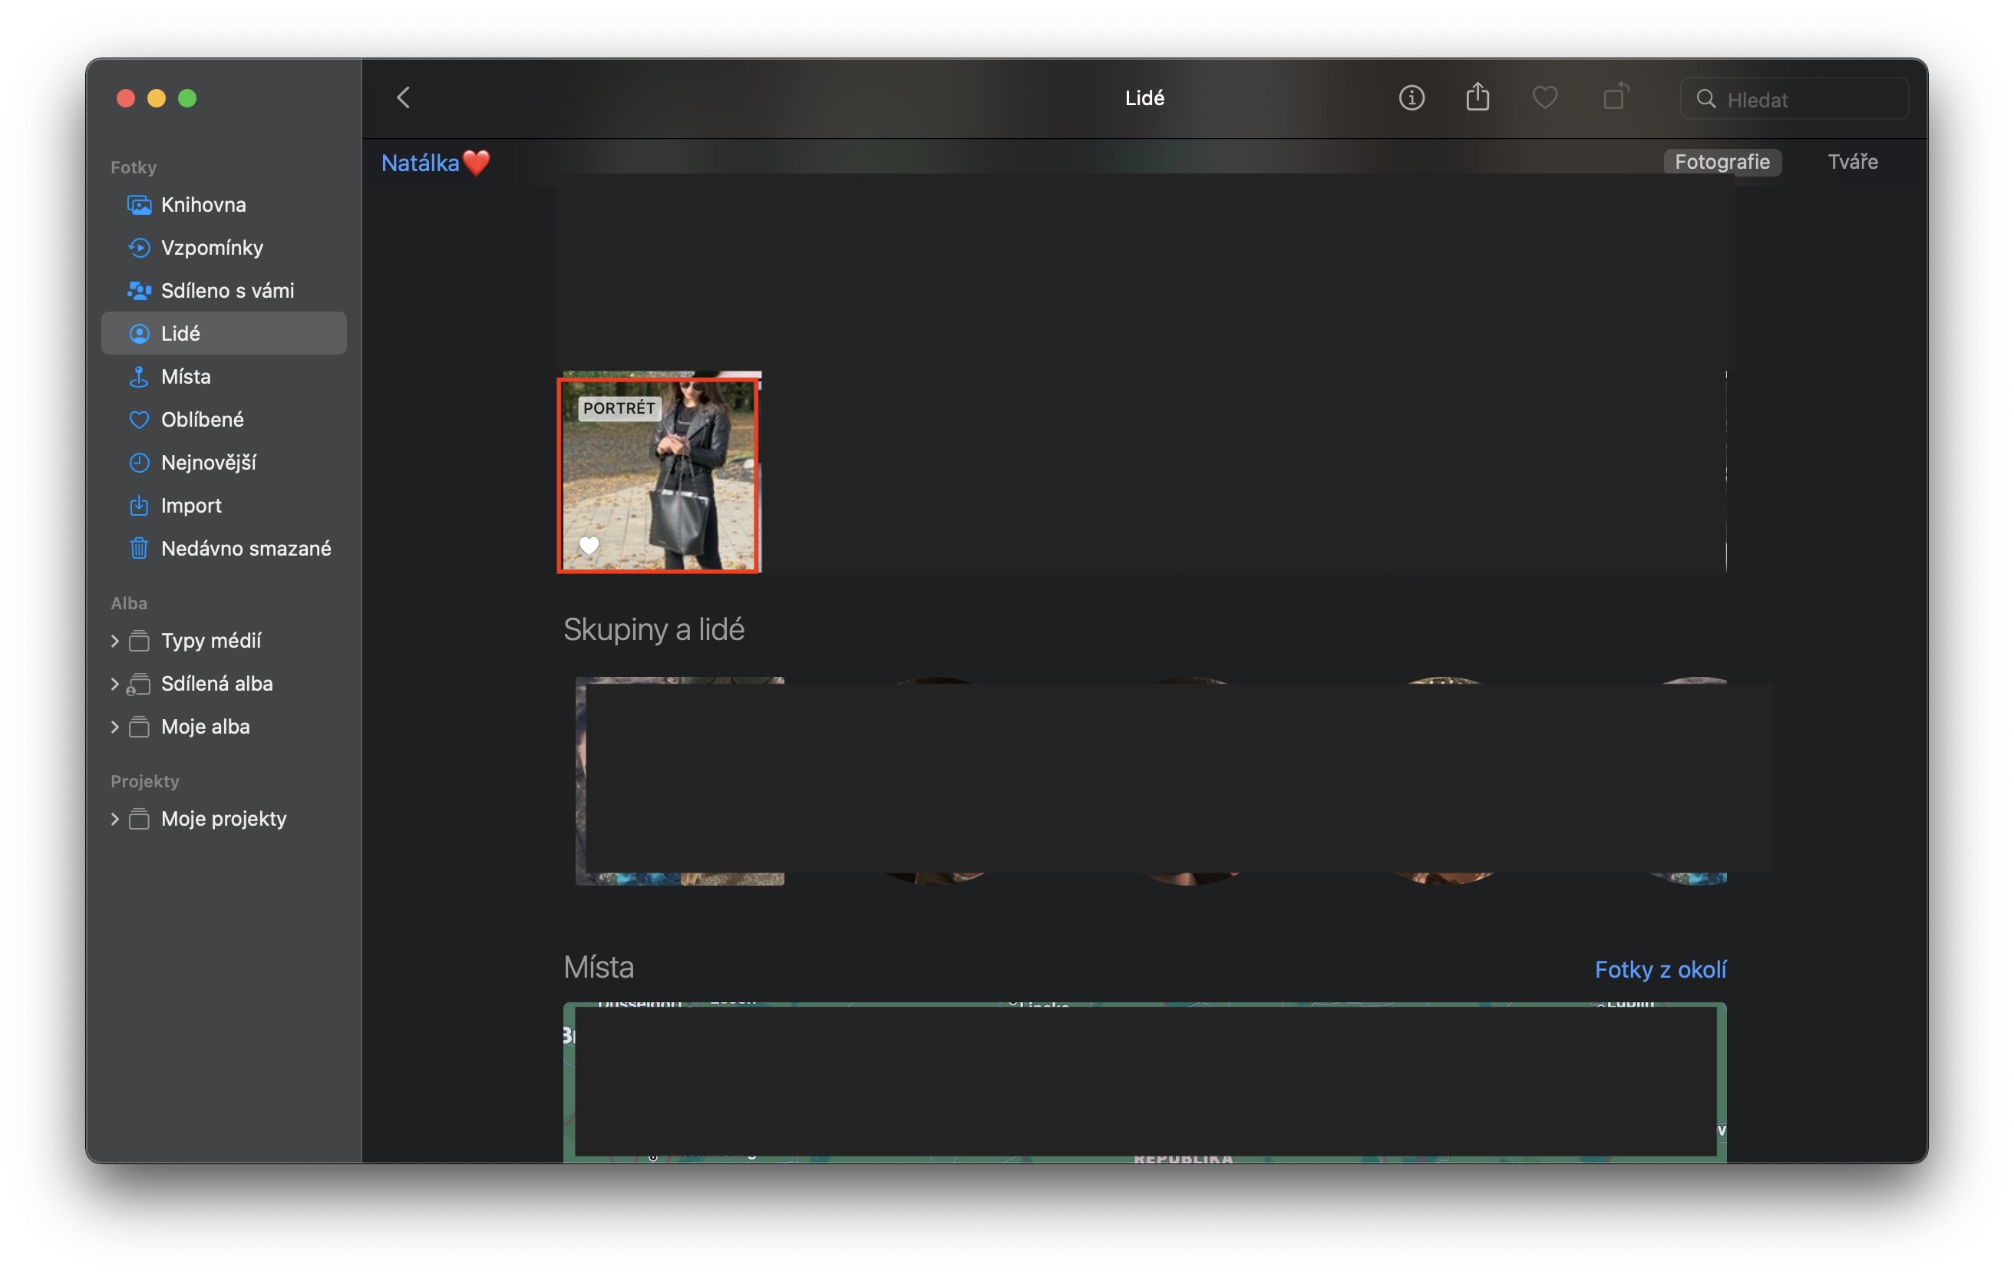
Task: Open Místa in the sidebar
Action: (x=186, y=376)
